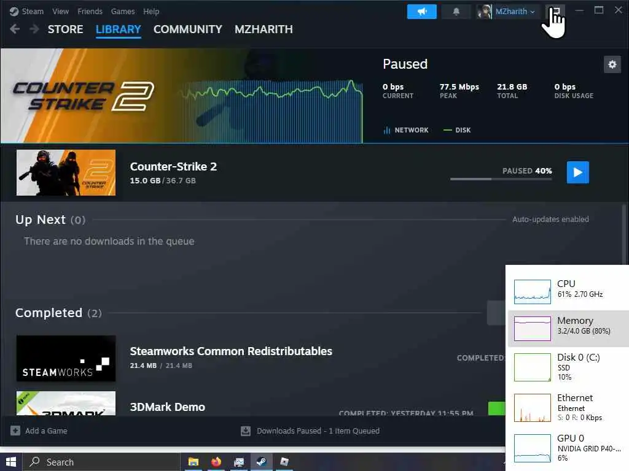Open Downloads Paused - 1 Item Queued
The width and height of the screenshot is (629, 471).
(x=318, y=431)
